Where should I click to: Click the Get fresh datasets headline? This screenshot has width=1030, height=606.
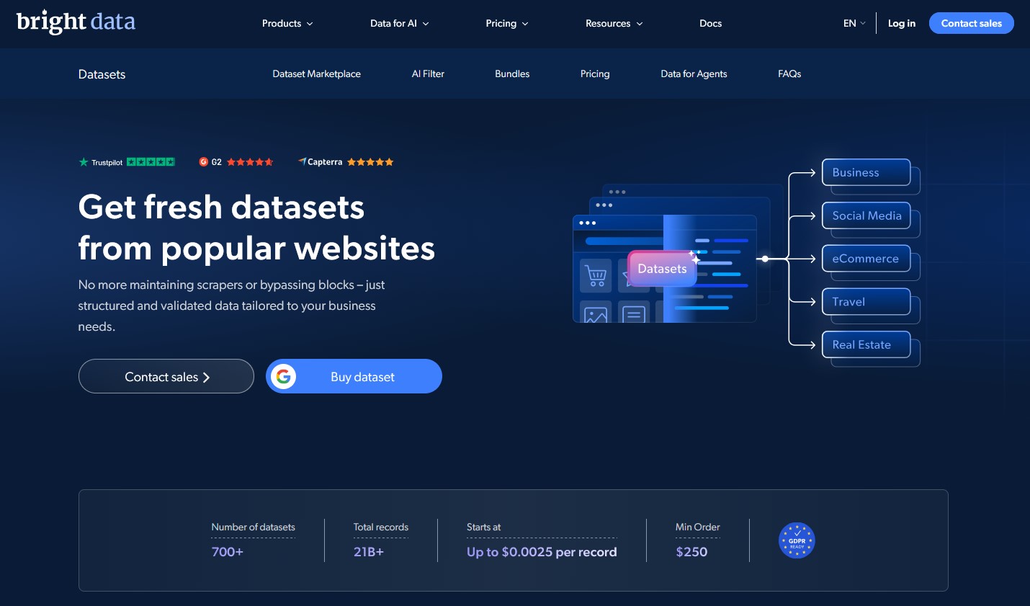click(256, 228)
